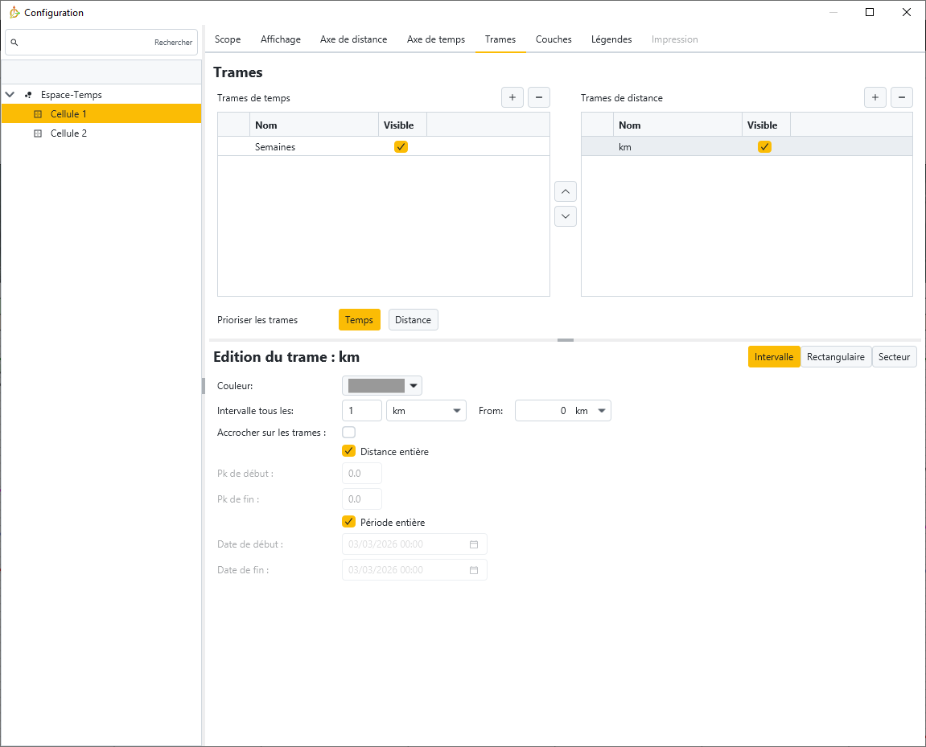Move selected trame up with chevron
Image resolution: width=926 pixels, height=747 pixels.
click(566, 192)
